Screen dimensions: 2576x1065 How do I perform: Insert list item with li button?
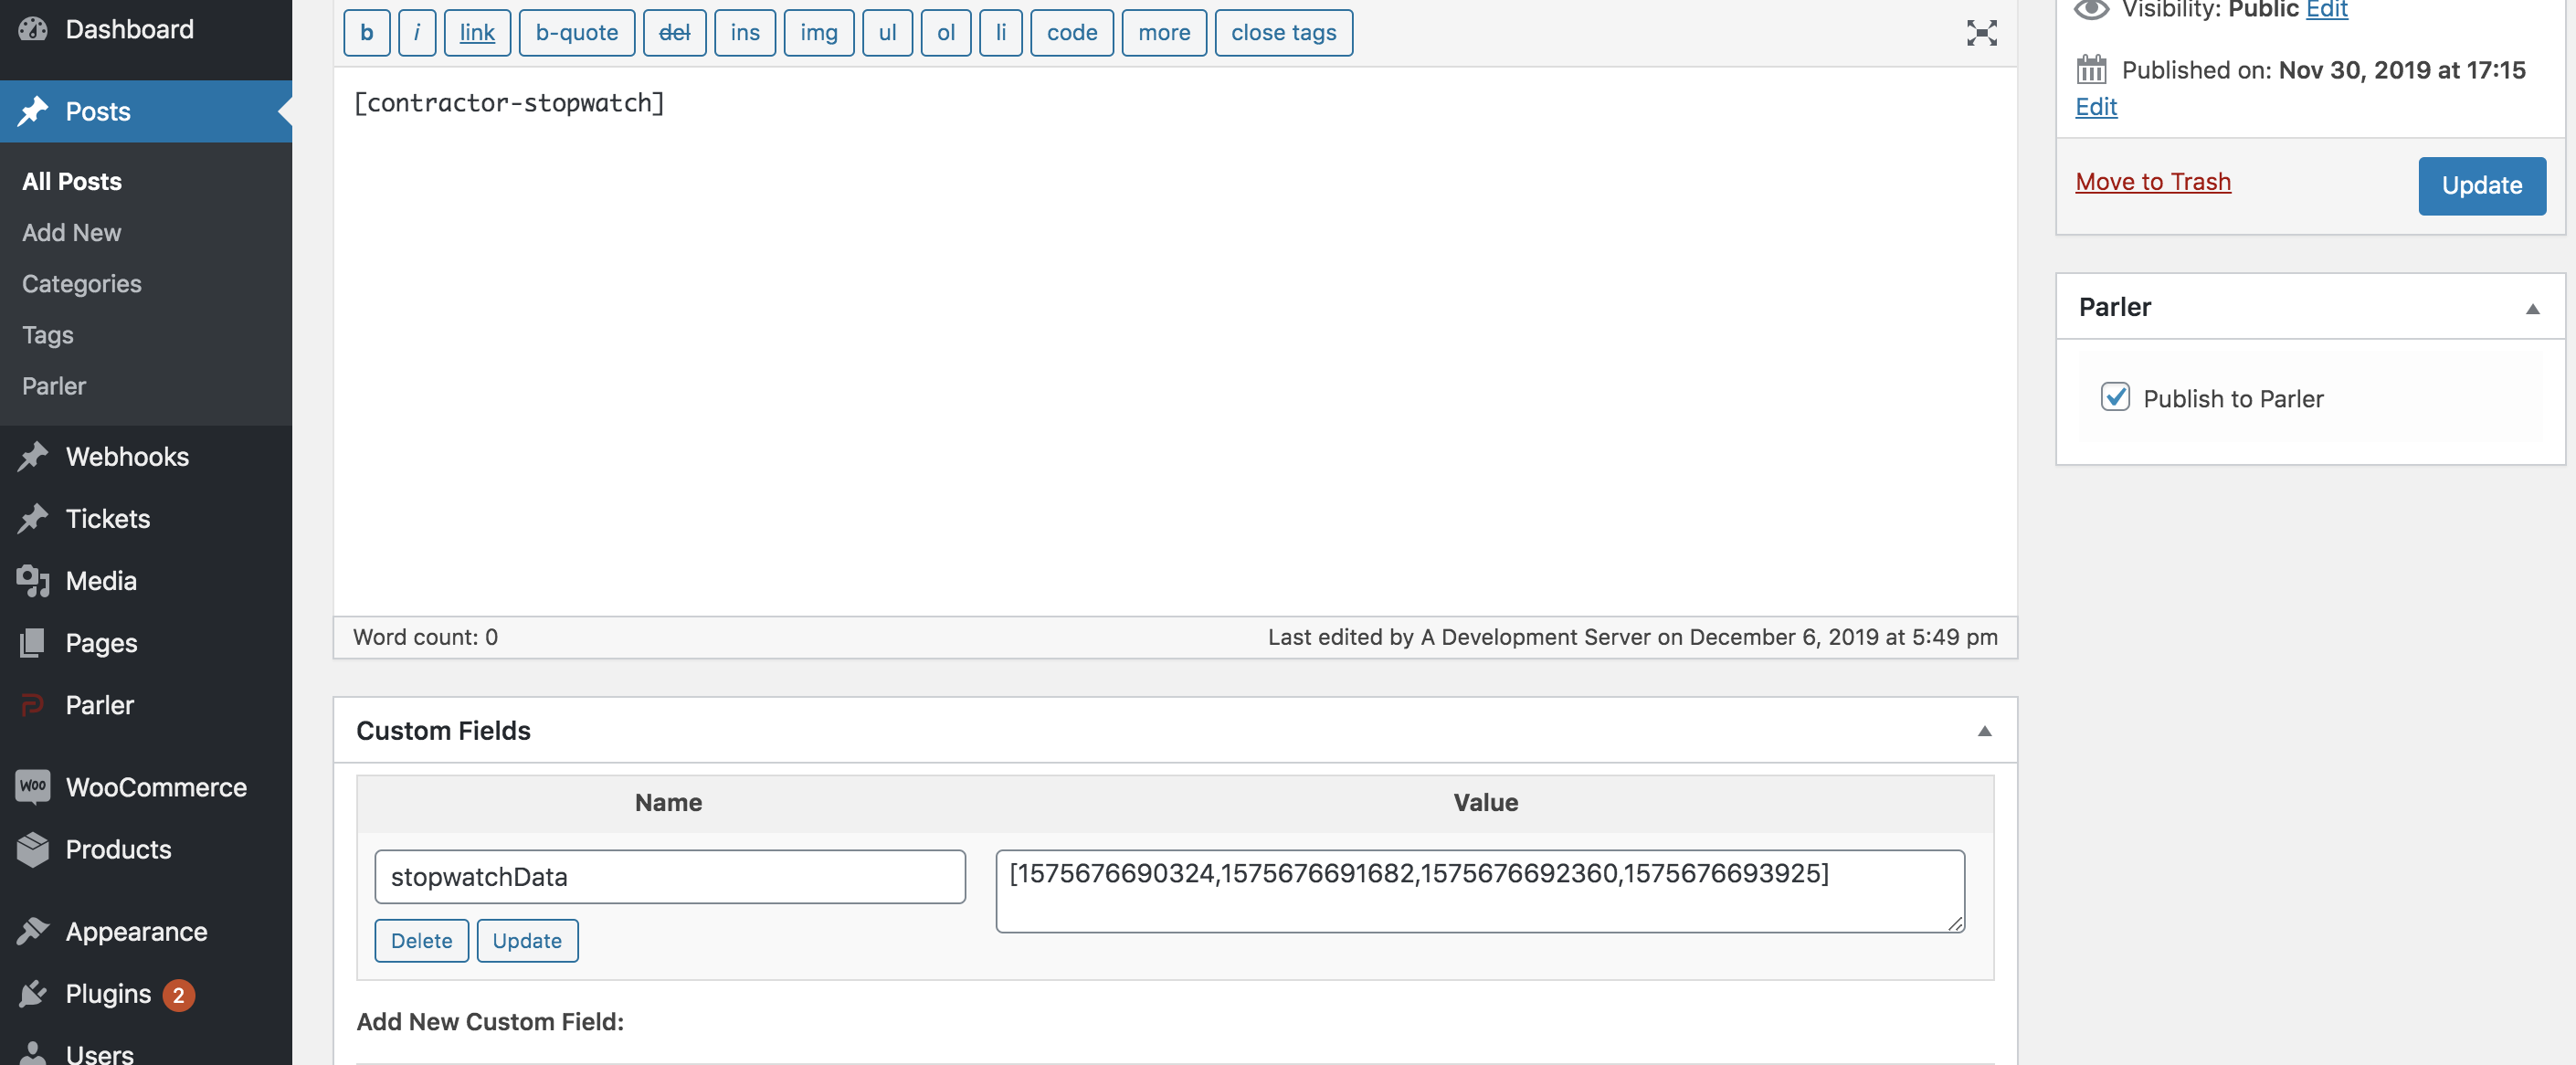pos(1000,33)
